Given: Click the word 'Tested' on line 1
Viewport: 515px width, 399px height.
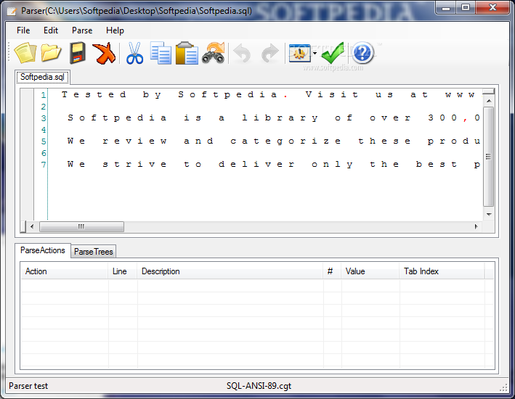Looking at the screenshot, I should (x=94, y=95).
